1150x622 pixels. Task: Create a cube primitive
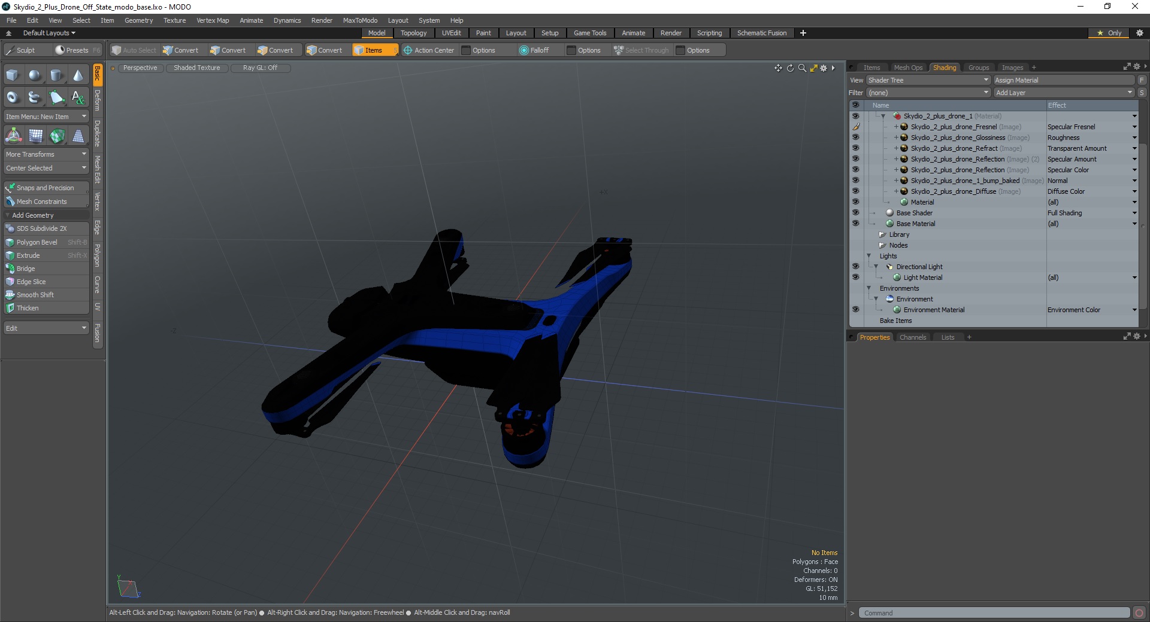[x=13, y=75]
